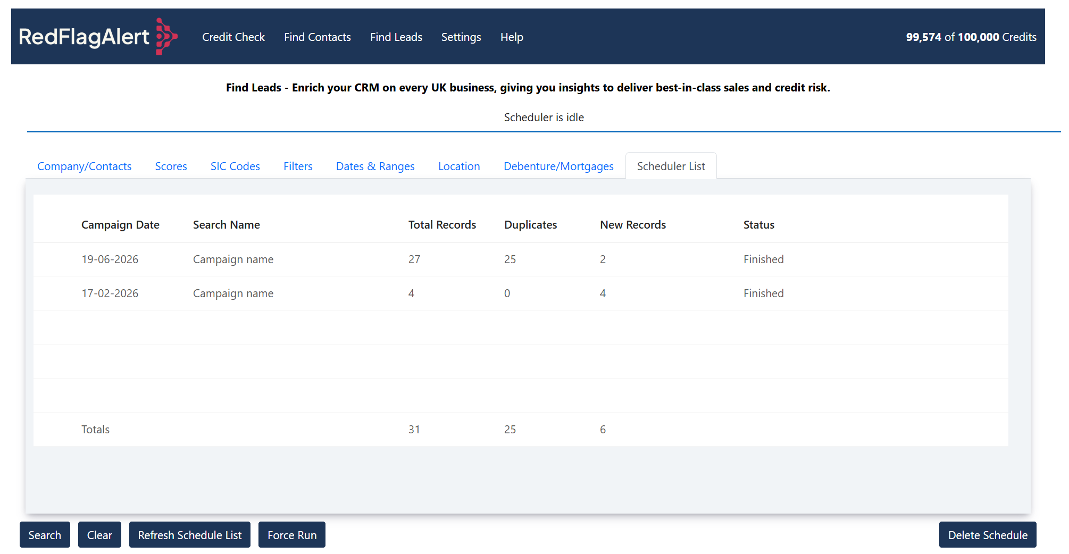Click the Force Run button

pyautogui.click(x=292, y=535)
